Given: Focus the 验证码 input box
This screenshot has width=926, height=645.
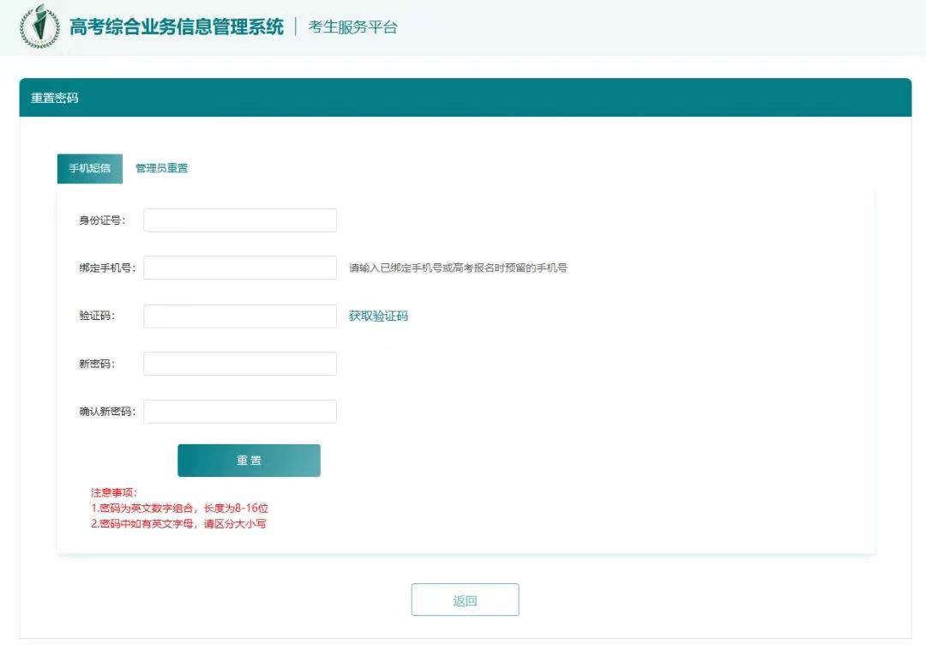Looking at the screenshot, I should click(x=240, y=316).
